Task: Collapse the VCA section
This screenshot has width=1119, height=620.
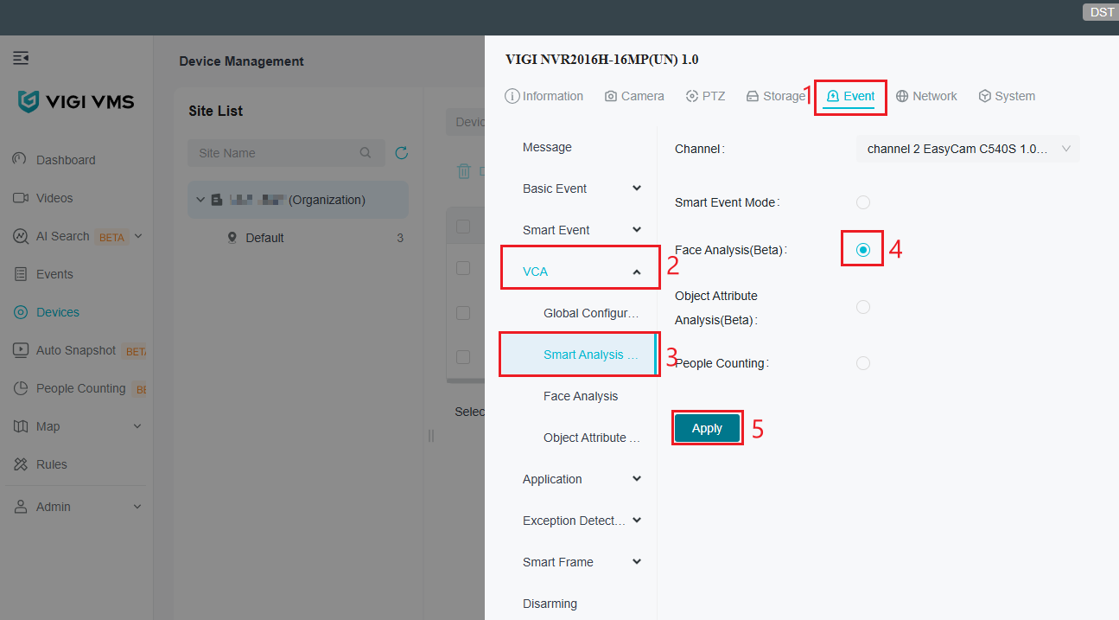Action: [x=580, y=270]
